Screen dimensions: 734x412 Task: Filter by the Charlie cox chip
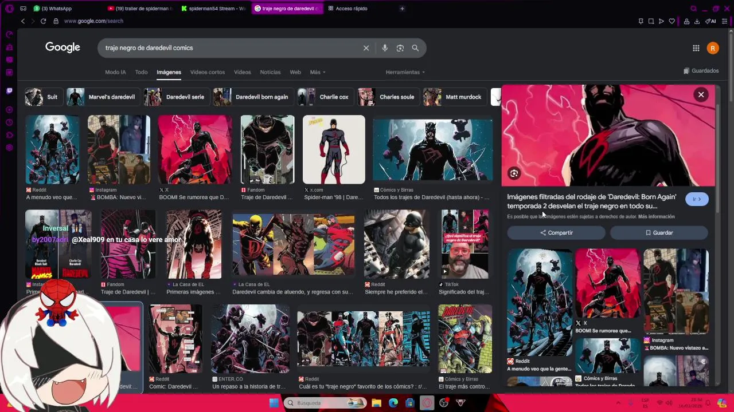pos(325,97)
